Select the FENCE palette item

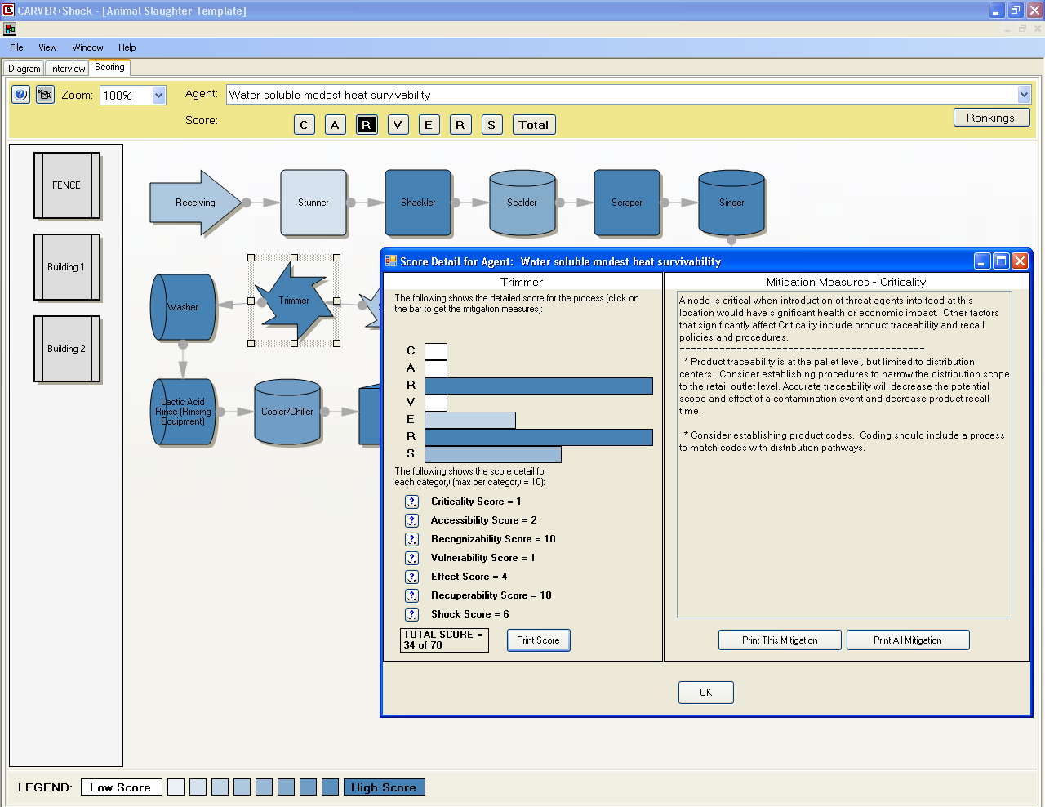67,185
